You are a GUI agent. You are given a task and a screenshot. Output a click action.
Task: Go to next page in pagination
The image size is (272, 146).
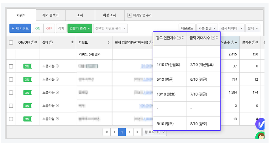130,132
